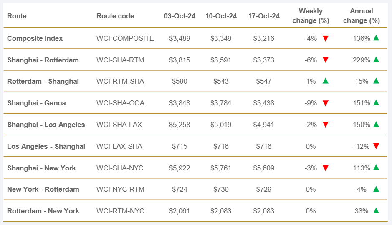This screenshot has width=392, height=225.
Task: Click the green annual arrow for Rotterdam - New York
Action: [376, 211]
